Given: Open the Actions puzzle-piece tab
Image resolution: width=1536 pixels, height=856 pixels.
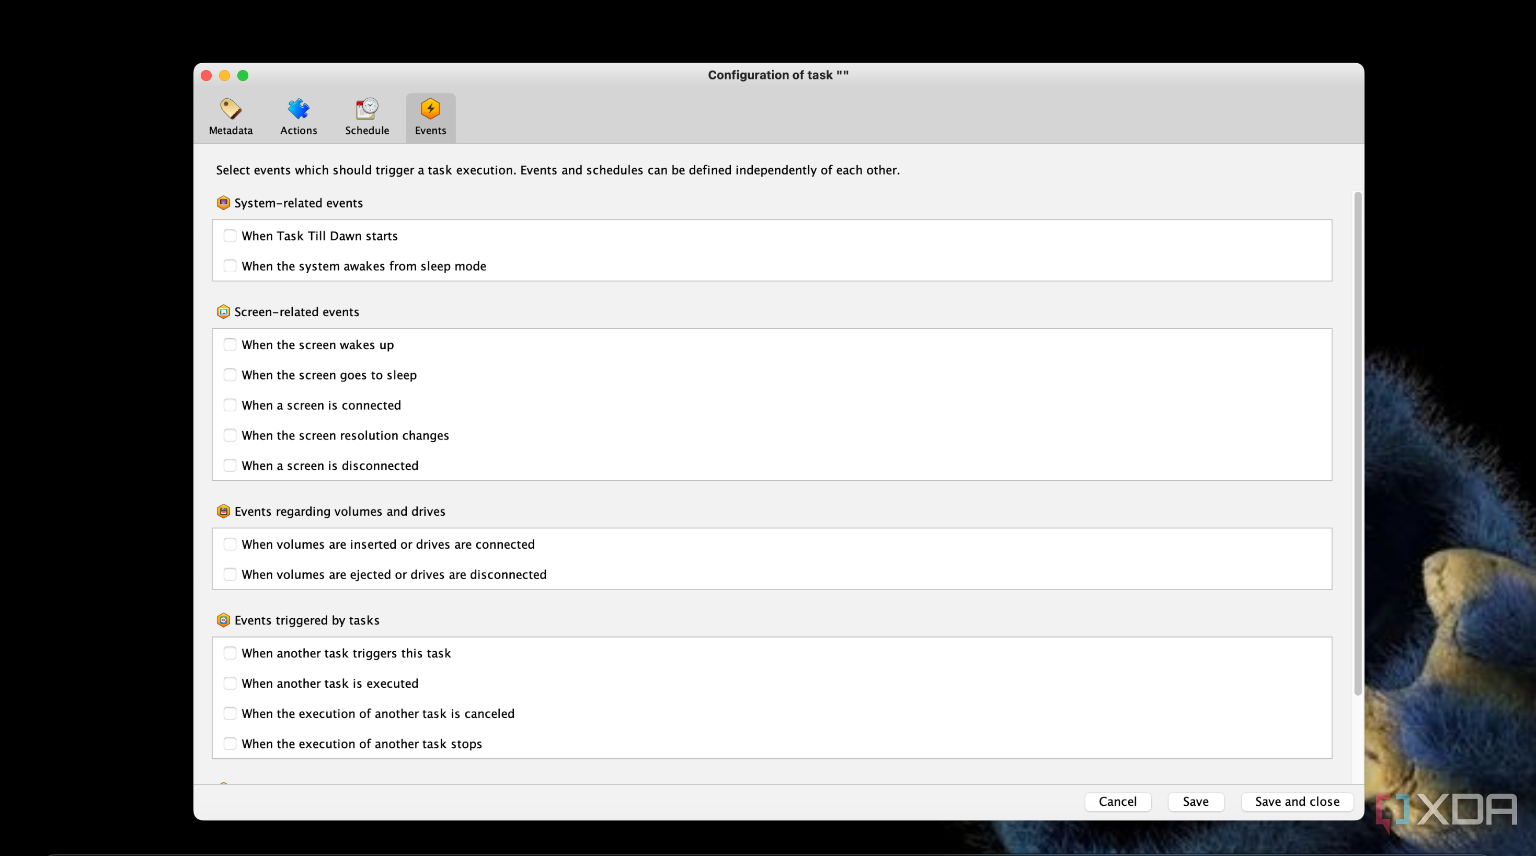Looking at the screenshot, I should [x=299, y=118].
